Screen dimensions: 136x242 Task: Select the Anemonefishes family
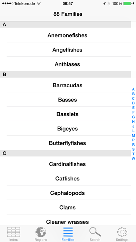pyautogui.click(x=67, y=35)
